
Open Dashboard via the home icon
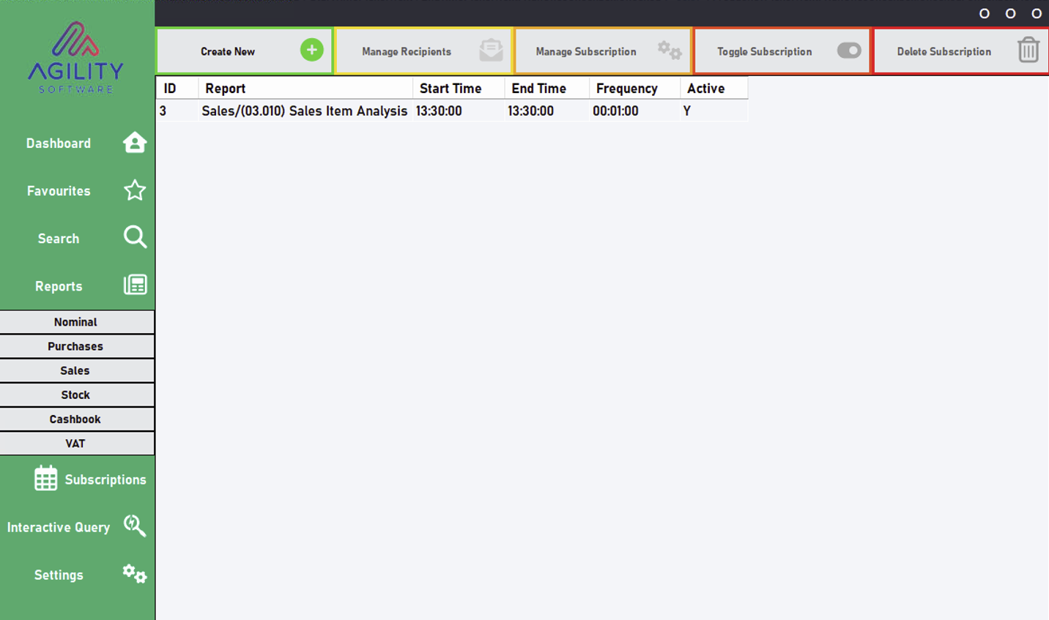point(135,142)
